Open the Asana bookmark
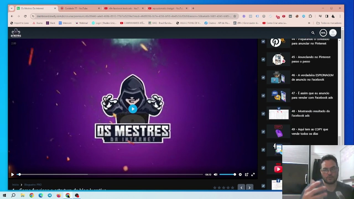This screenshot has width=354, height=199. (37, 23)
